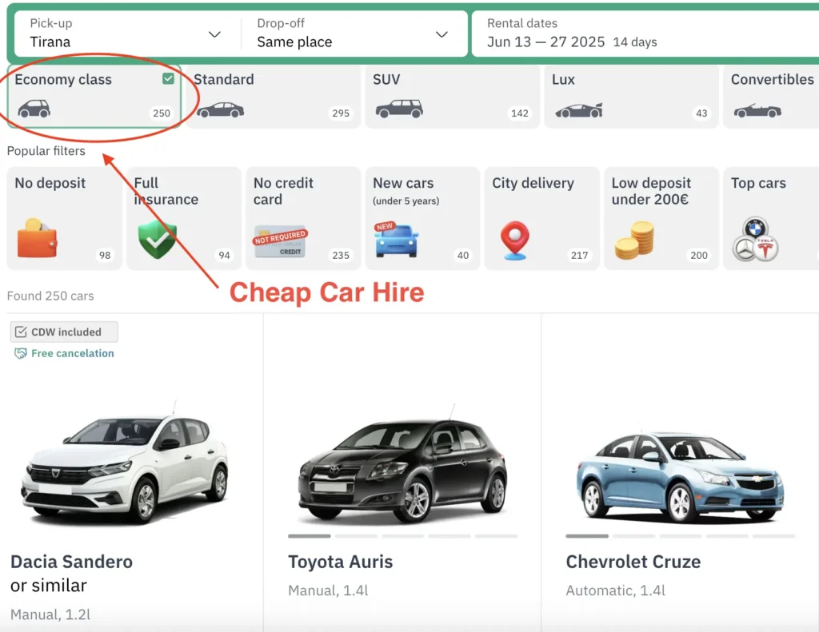Click the City delivery map pin icon

(515, 240)
